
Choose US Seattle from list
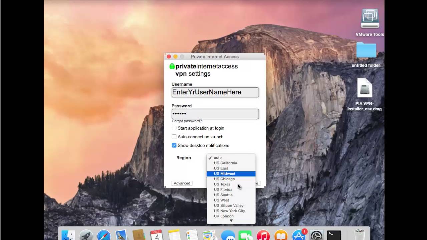231,195
